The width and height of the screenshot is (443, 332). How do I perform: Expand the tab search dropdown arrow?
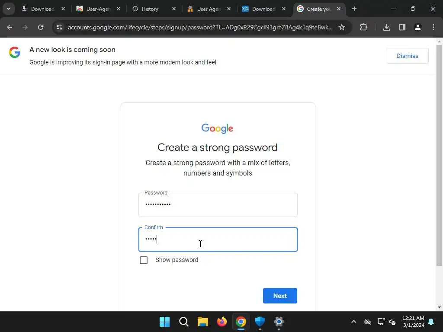9,9
